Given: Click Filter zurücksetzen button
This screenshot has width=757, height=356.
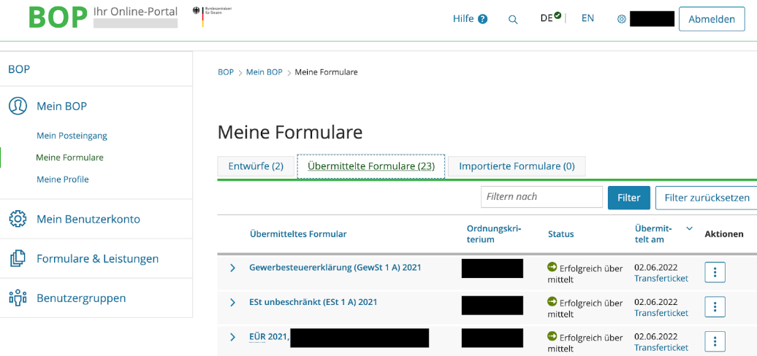Looking at the screenshot, I should pyautogui.click(x=707, y=198).
